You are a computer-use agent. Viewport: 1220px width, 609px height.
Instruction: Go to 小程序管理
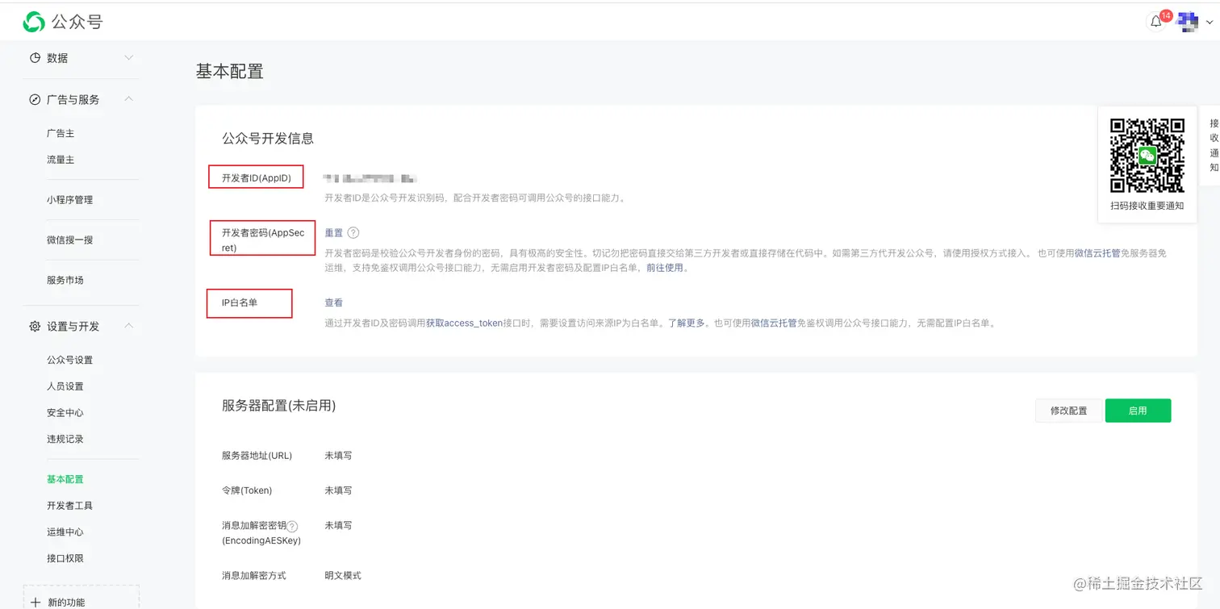[x=69, y=200]
